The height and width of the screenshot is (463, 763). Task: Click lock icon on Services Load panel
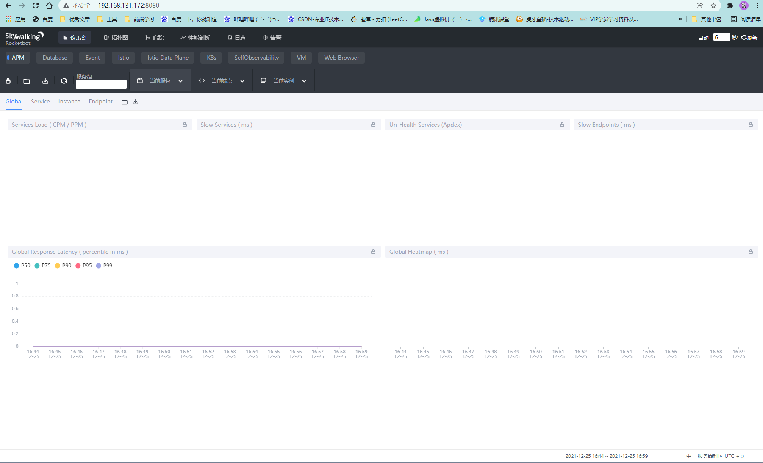[185, 125]
